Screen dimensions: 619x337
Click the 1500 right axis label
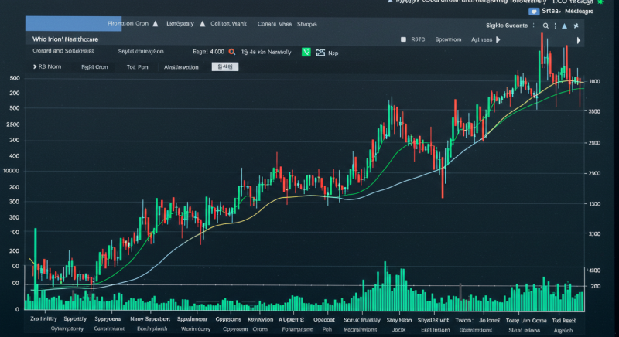click(x=594, y=204)
